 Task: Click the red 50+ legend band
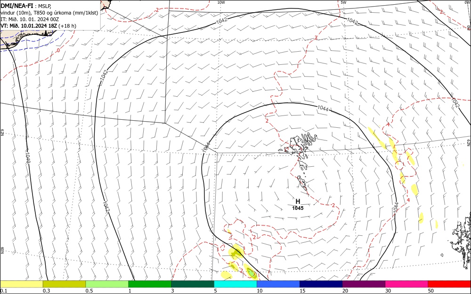point(449,284)
